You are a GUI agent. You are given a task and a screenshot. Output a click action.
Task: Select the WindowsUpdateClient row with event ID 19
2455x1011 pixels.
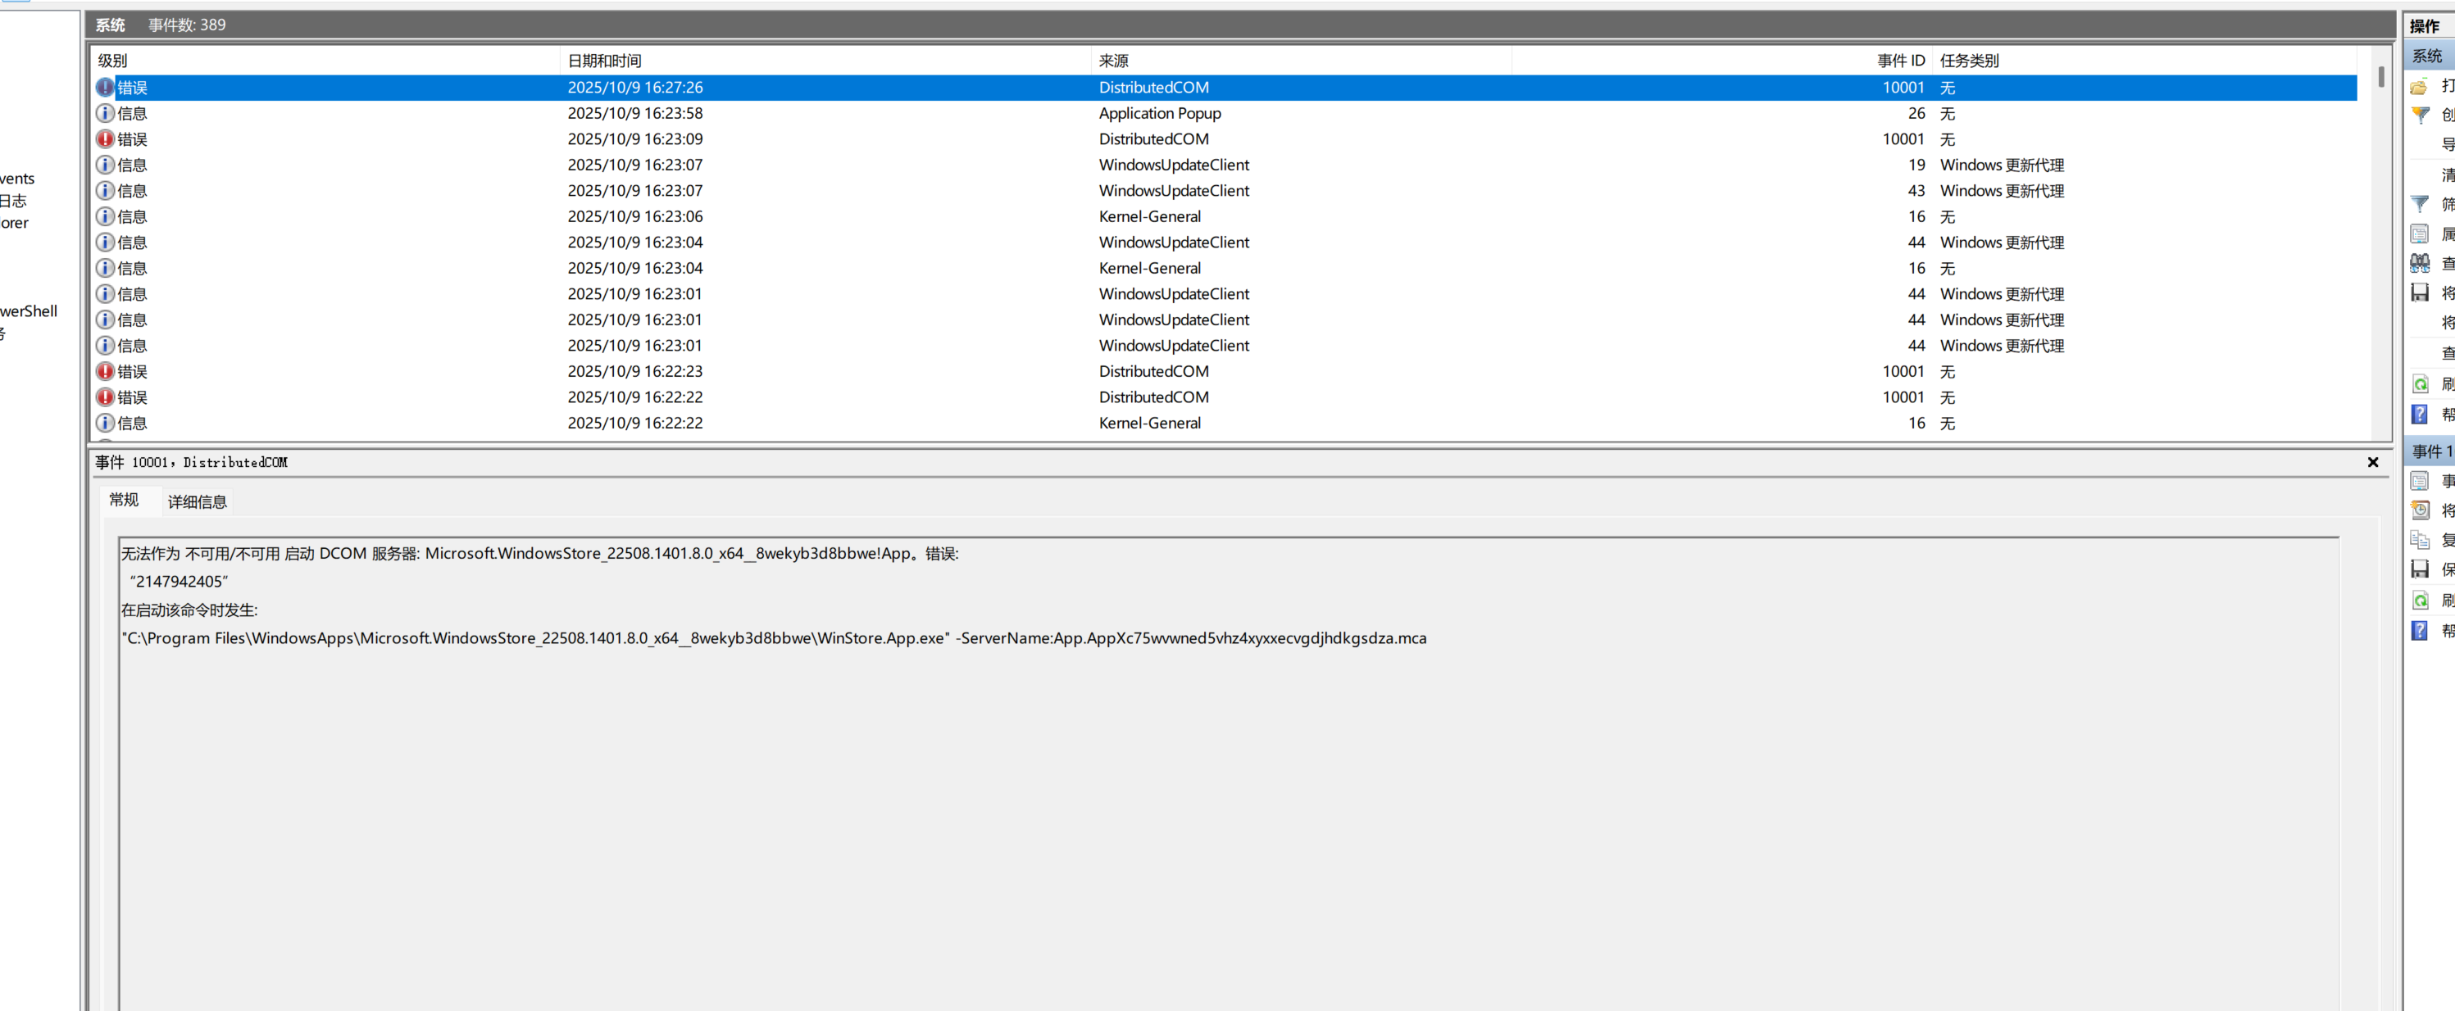coord(1225,165)
